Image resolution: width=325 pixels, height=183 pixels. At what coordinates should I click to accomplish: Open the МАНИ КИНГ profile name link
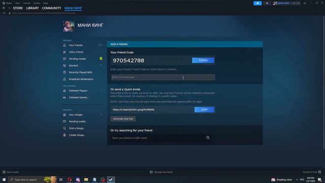click(90, 25)
